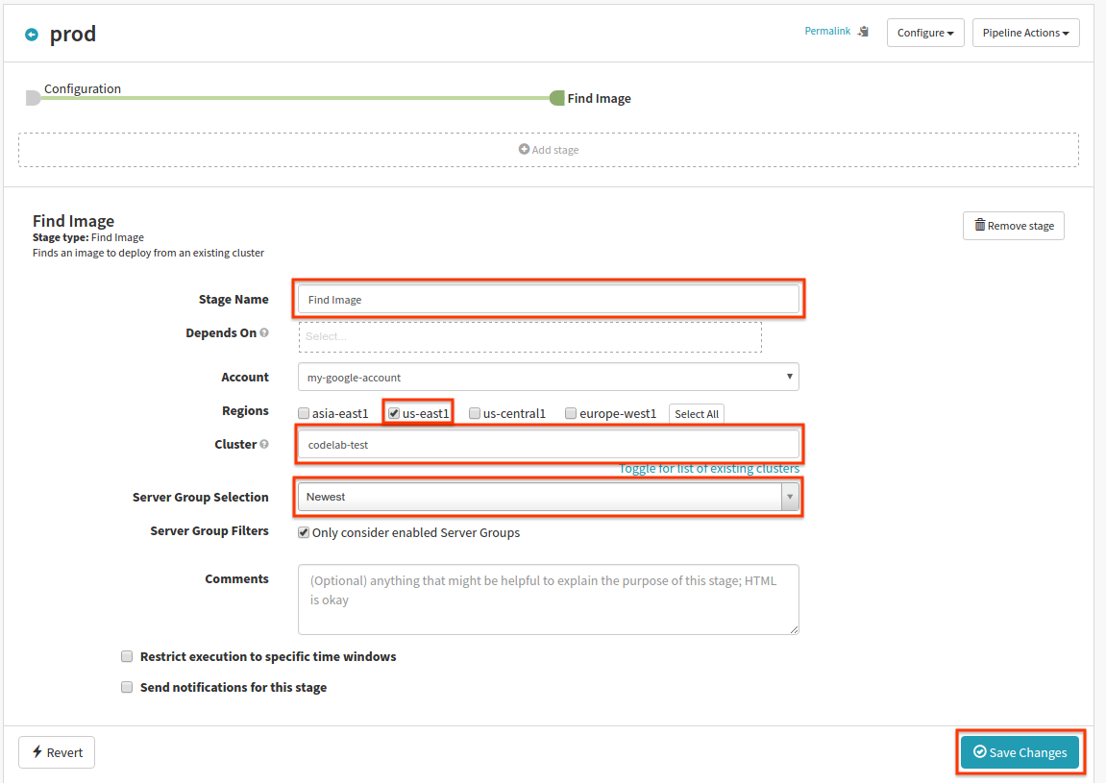
Task: Click the Configuration stage marker in pipeline graph
Action: tap(33, 98)
